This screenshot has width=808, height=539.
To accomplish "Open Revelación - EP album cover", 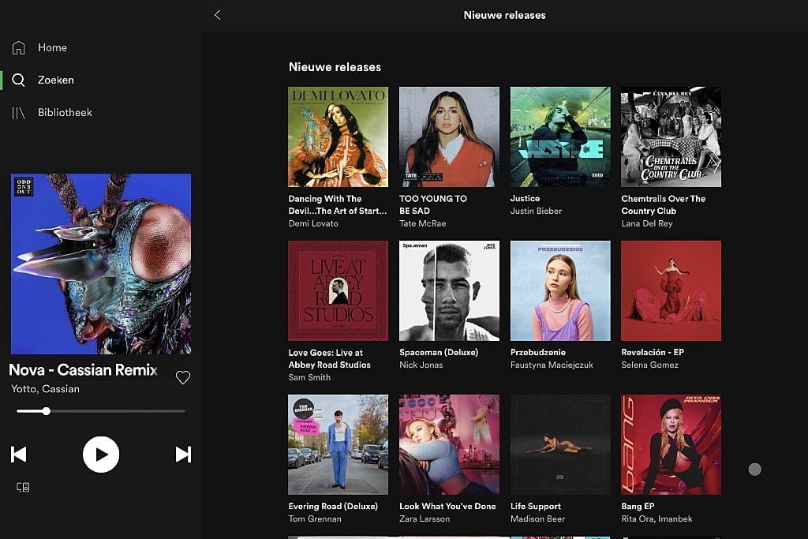I will pos(671,290).
